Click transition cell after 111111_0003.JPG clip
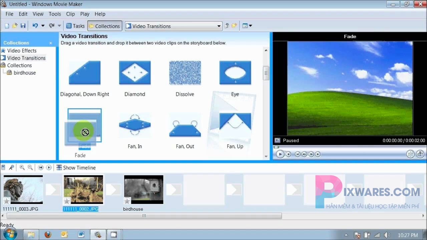This screenshot has height=240, width=427. pyautogui.click(x=53, y=190)
